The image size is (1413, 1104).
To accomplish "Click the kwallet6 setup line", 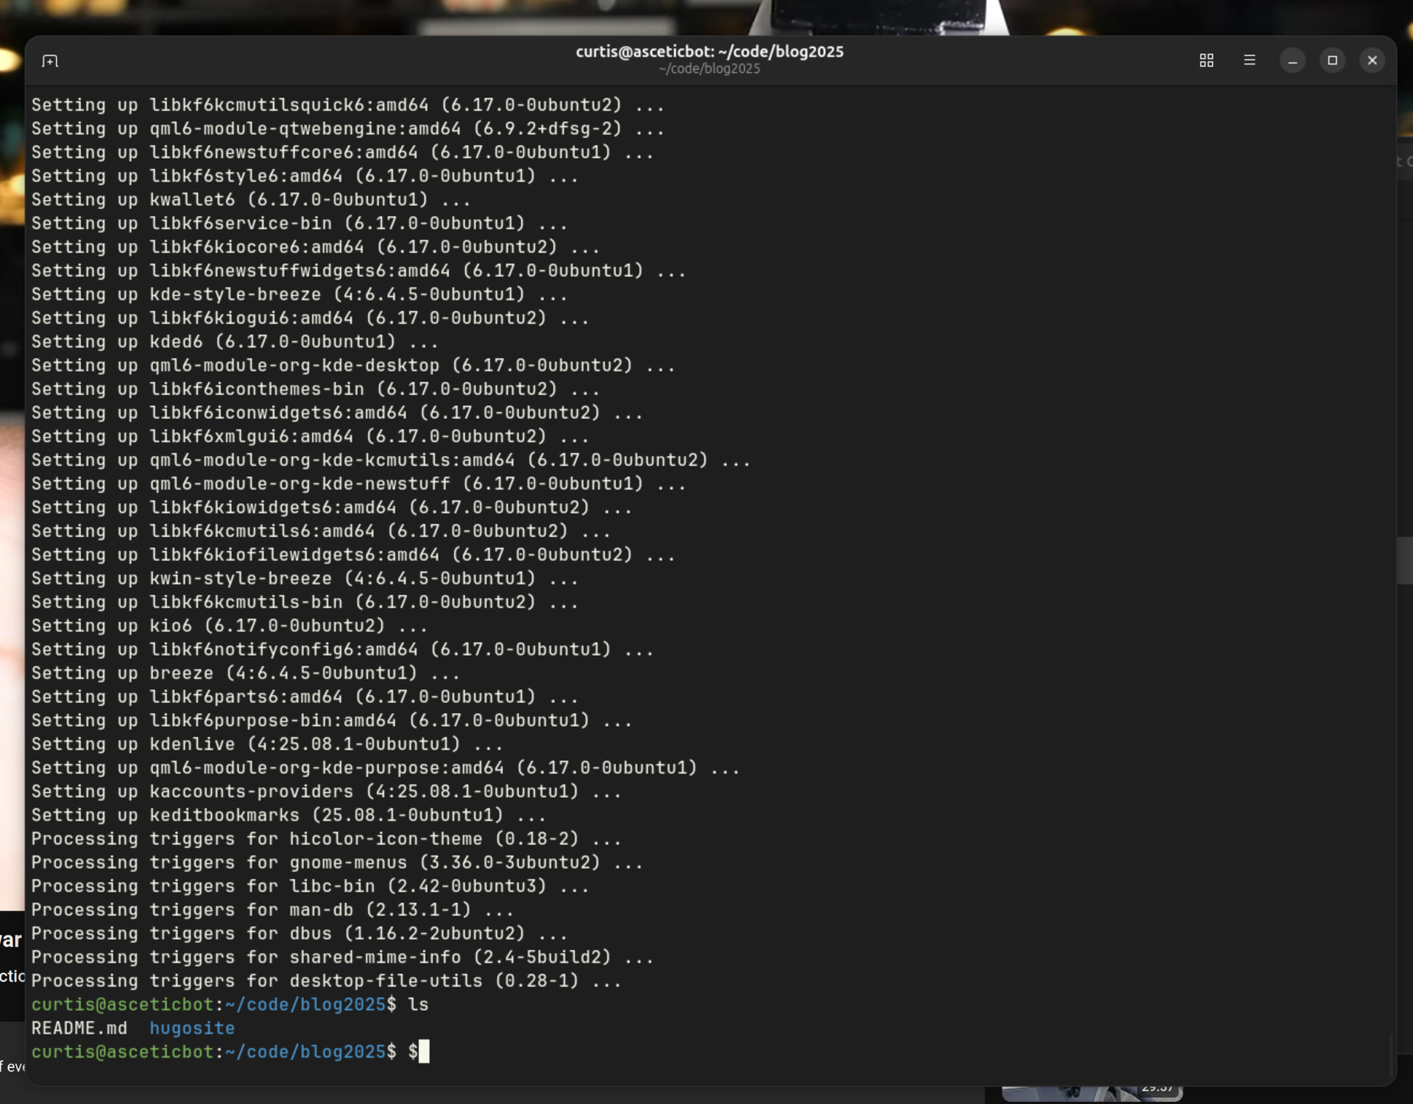I will (x=250, y=200).
